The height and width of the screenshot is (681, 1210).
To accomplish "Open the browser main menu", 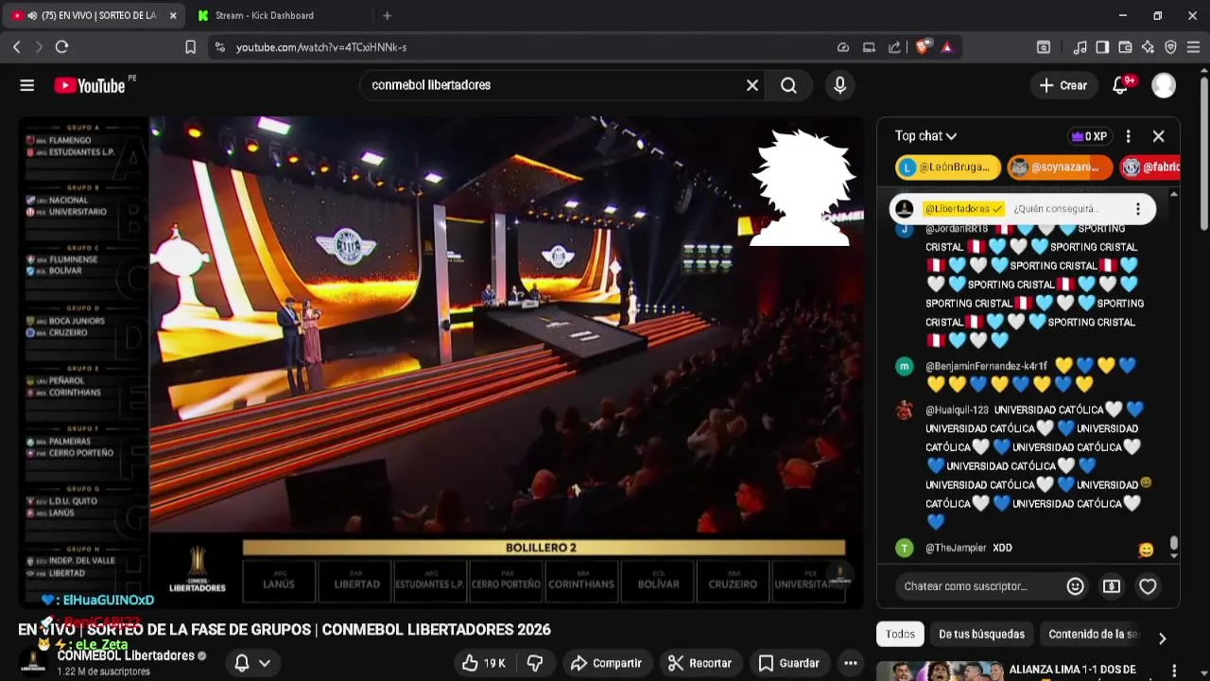I will pos(1193,46).
